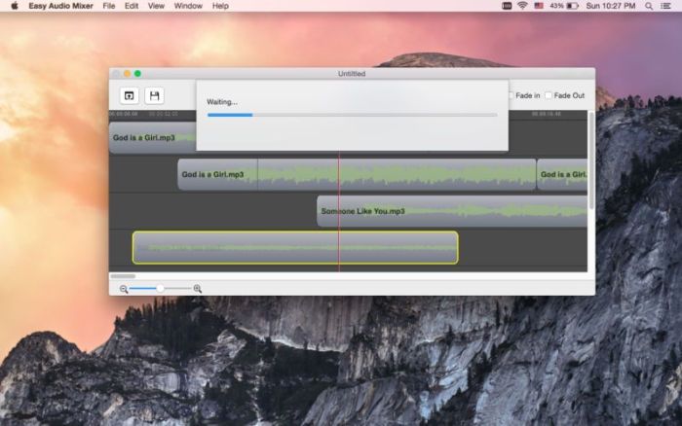Click the Waiting progress bar
Viewport: 682px width, 426px height.
(353, 115)
